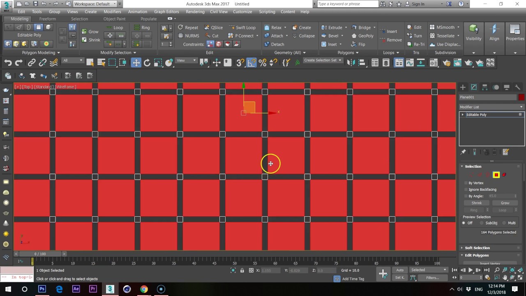Viewport: 526px width, 296px height.
Task: Open the Graph Editors menu
Action: (166, 12)
